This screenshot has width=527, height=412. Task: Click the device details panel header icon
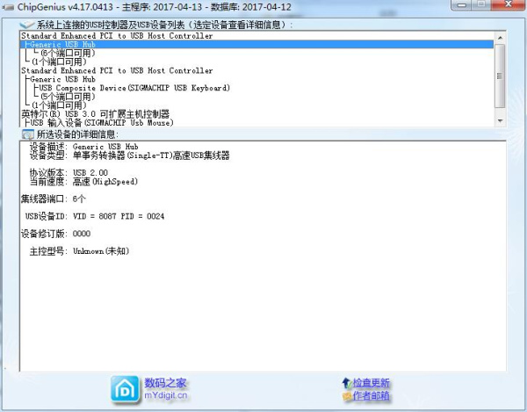[27, 134]
